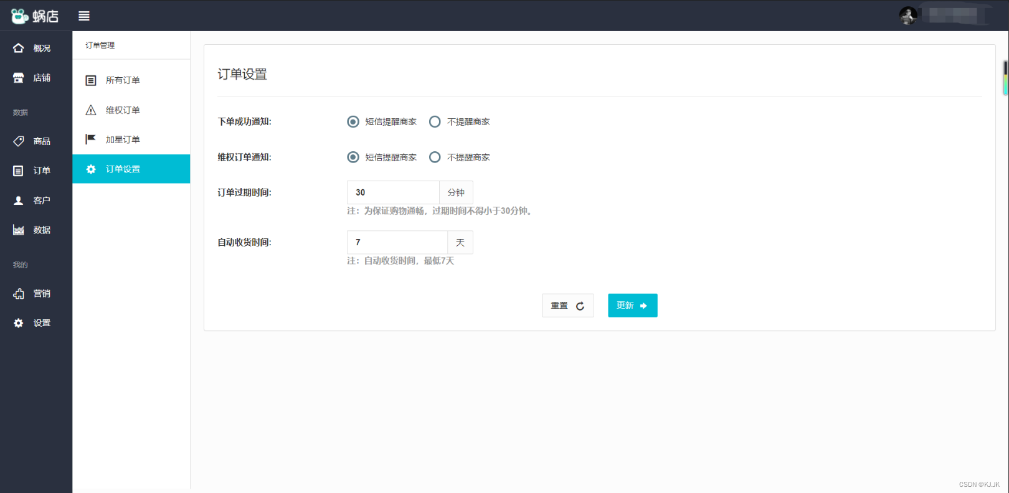Click the 所有订单 document icon
This screenshot has height=493, width=1009.
click(91, 80)
